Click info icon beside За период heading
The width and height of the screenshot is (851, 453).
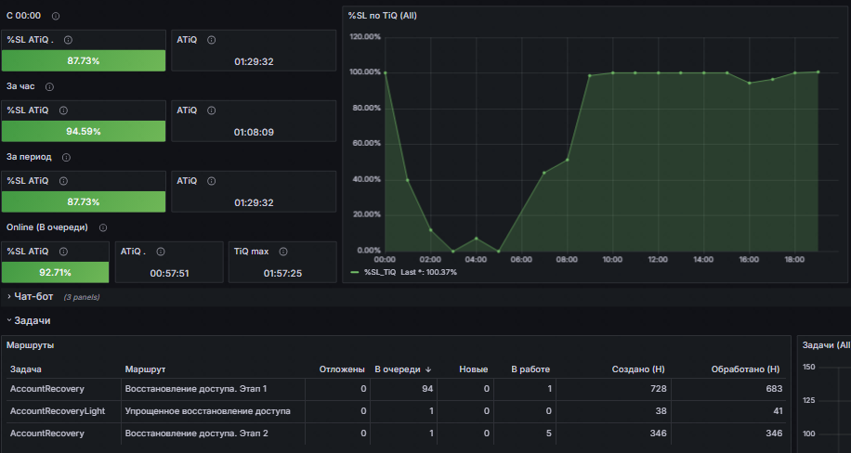(x=66, y=157)
